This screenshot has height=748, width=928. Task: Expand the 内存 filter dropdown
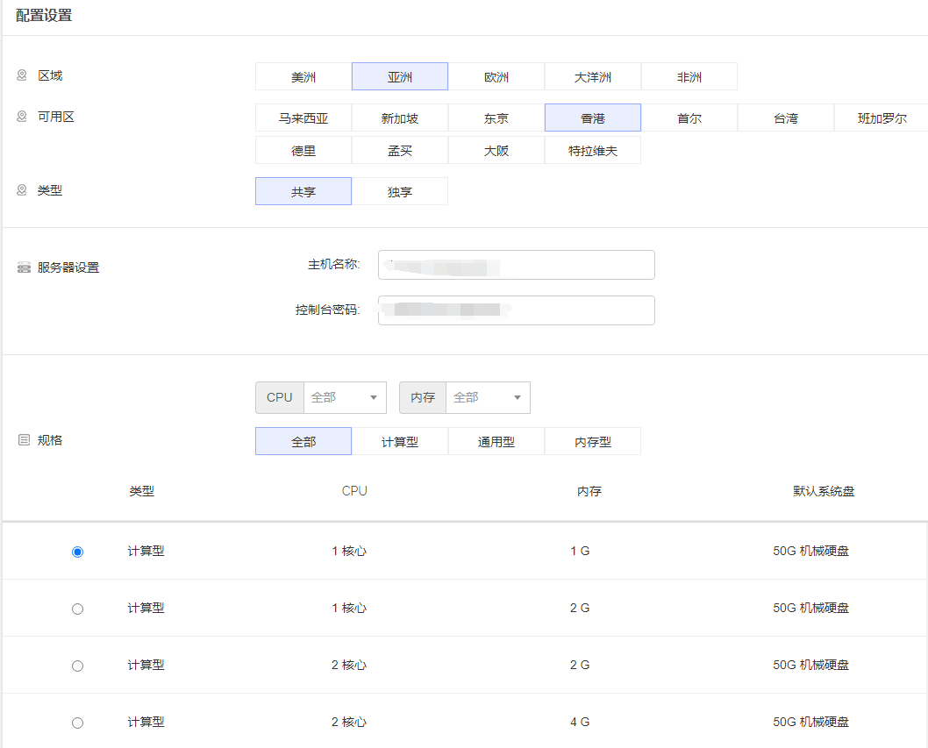pos(488,397)
